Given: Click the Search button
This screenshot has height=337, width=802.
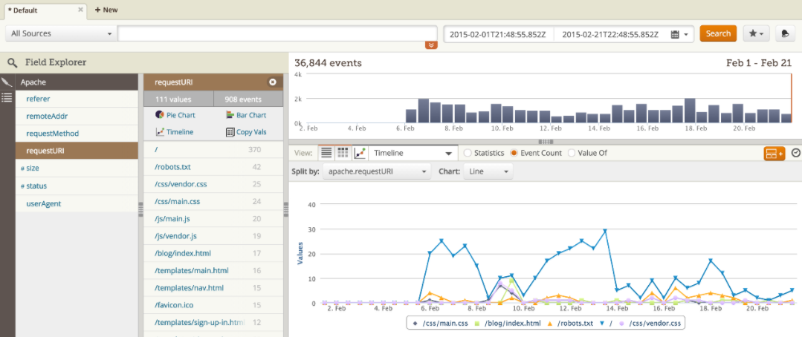Looking at the screenshot, I should click(718, 33).
